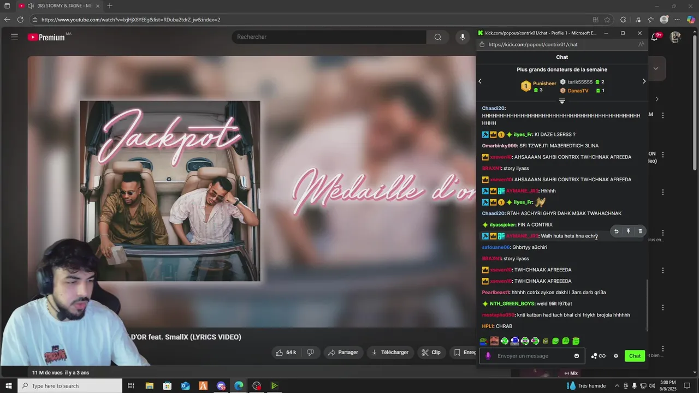The width and height of the screenshot is (699, 393).
Task: Open Microsoft Store from the taskbar
Action: click(x=167, y=386)
